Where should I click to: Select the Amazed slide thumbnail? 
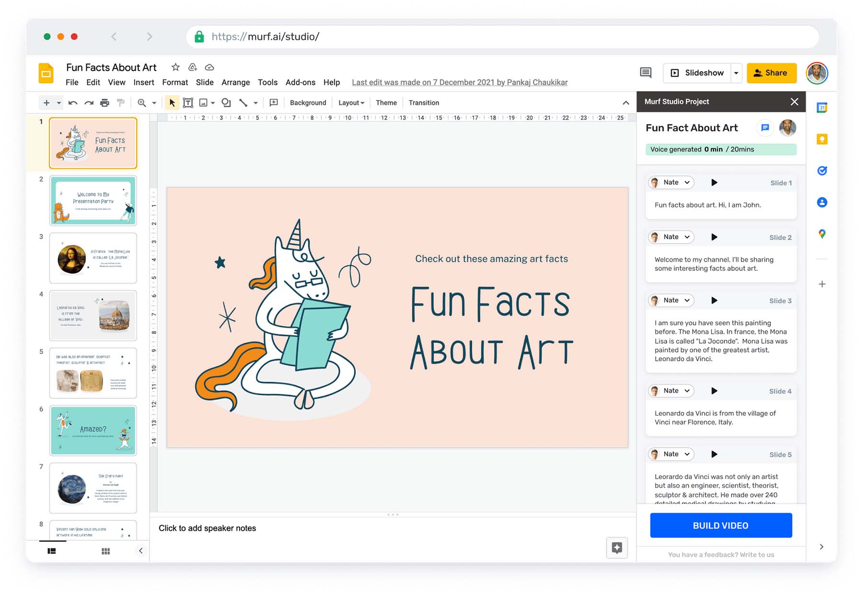pyautogui.click(x=93, y=431)
